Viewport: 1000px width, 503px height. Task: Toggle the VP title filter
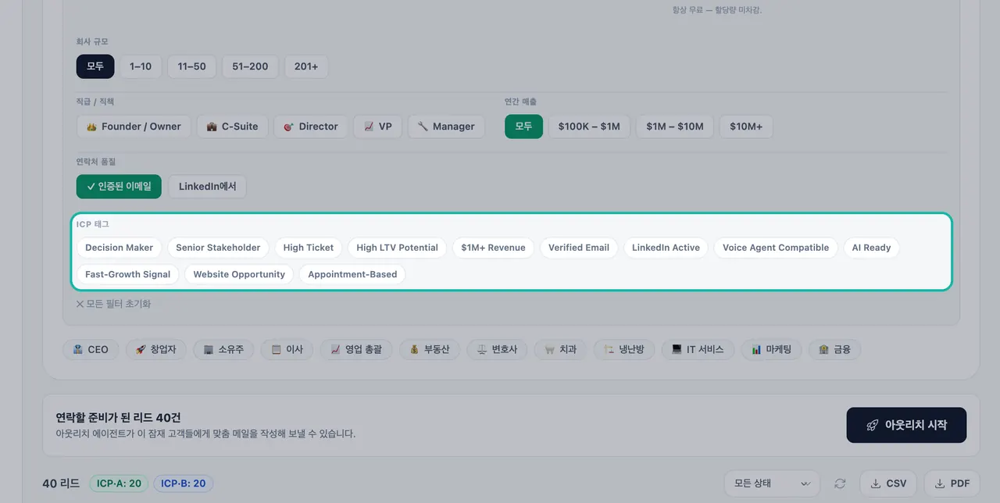pos(378,127)
